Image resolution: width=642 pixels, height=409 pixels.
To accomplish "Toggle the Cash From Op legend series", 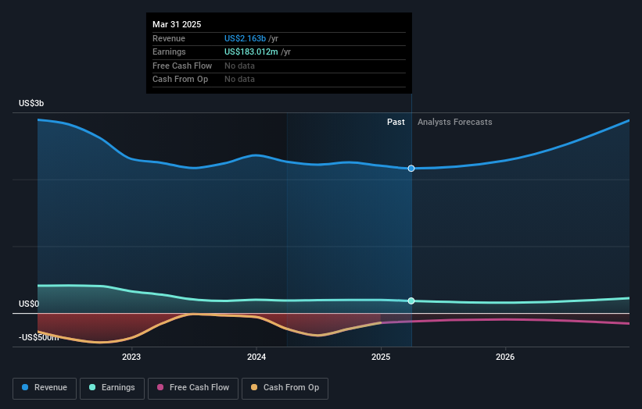I will (285, 388).
